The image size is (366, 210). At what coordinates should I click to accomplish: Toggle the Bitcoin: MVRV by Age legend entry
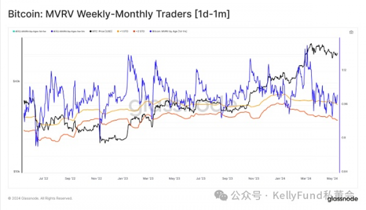(168, 31)
